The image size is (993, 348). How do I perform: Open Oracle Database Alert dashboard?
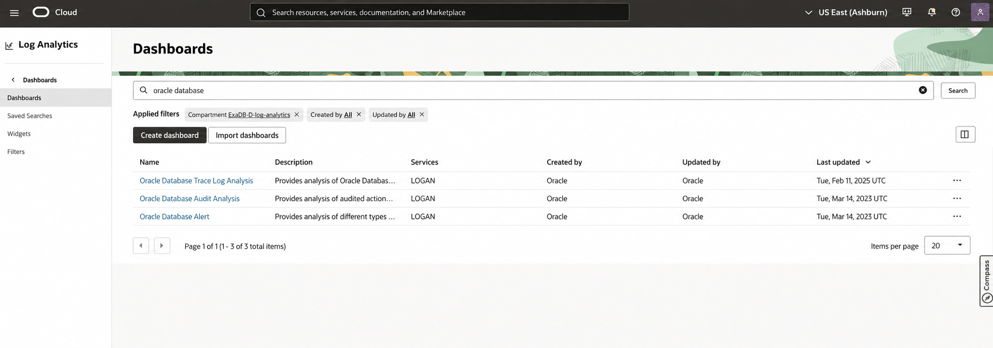point(174,216)
